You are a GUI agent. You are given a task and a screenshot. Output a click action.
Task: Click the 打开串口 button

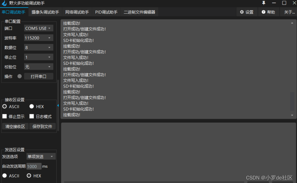pos(39,76)
